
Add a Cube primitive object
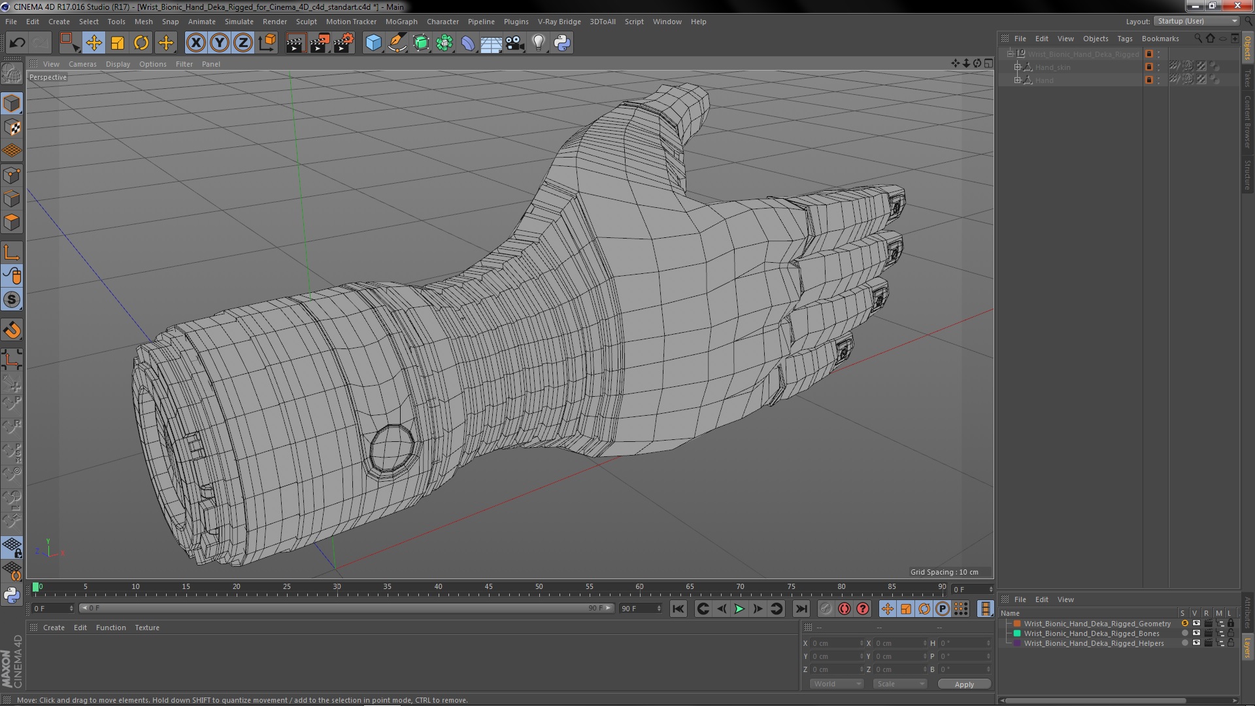click(x=373, y=43)
